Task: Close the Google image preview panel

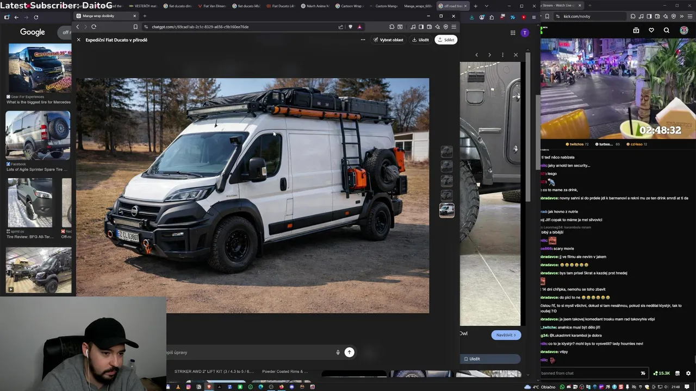Action: click(x=515, y=55)
